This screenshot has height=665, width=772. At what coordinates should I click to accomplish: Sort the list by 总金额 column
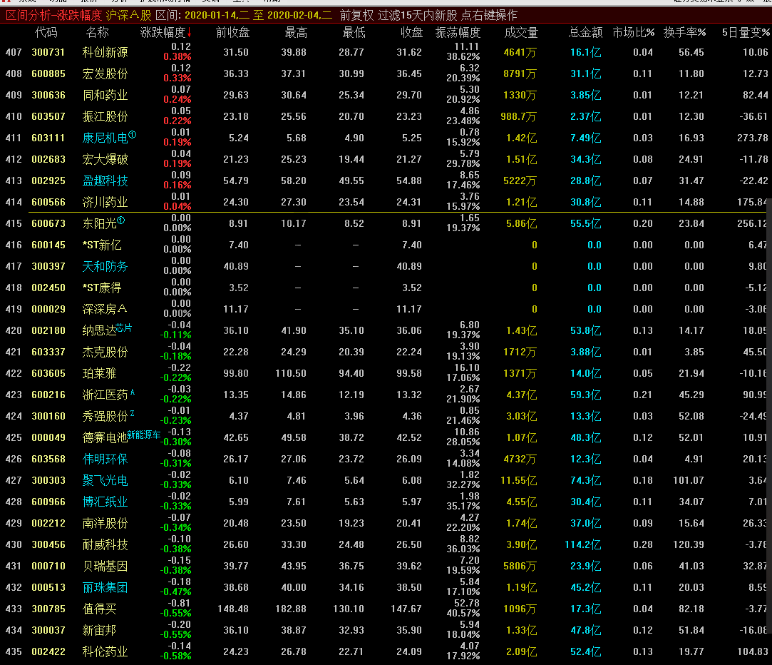click(x=585, y=33)
